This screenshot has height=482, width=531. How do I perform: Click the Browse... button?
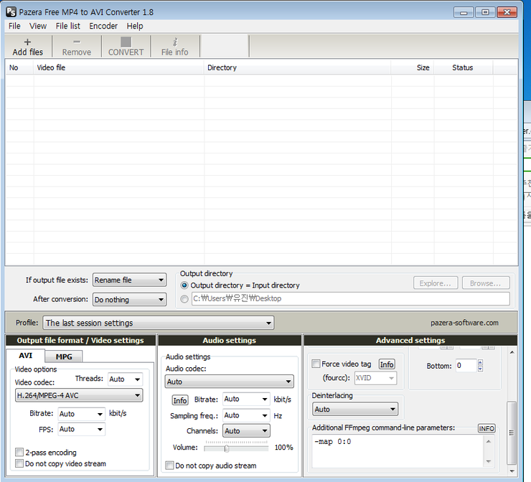pos(486,283)
